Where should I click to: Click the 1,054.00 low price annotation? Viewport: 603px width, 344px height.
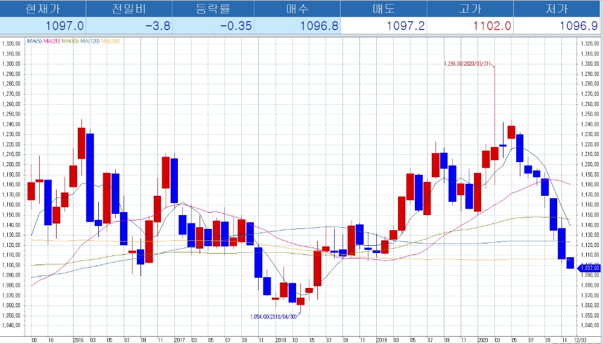click(274, 316)
